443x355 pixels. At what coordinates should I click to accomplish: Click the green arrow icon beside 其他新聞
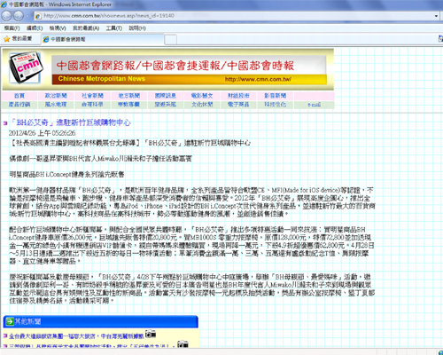[10, 321]
